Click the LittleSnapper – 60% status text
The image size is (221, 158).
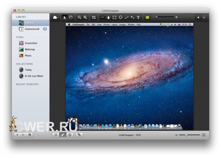(x=130, y=135)
